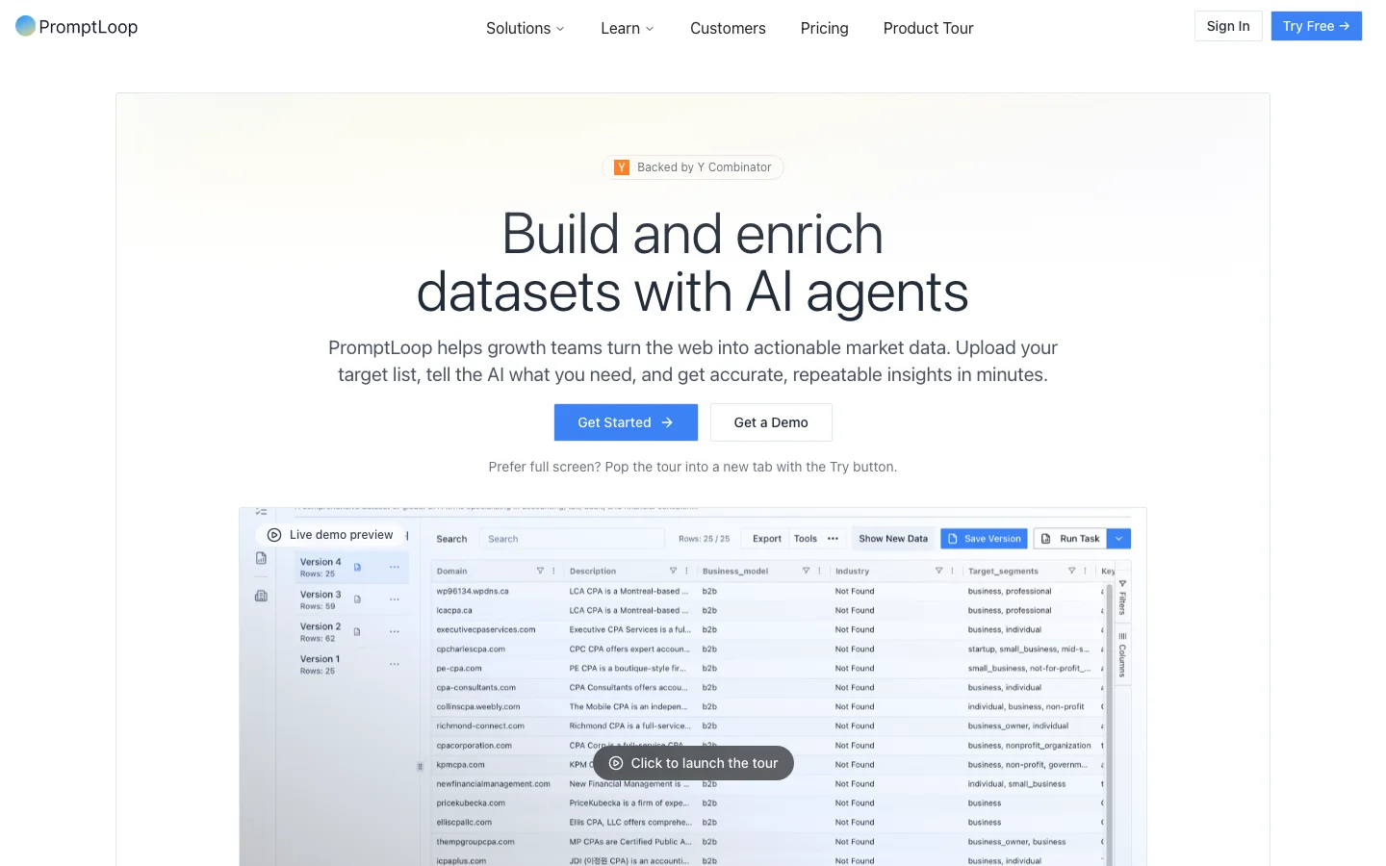Open the more options menu for Version 2
The width and height of the screenshot is (1386, 866).
coord(395,632)
